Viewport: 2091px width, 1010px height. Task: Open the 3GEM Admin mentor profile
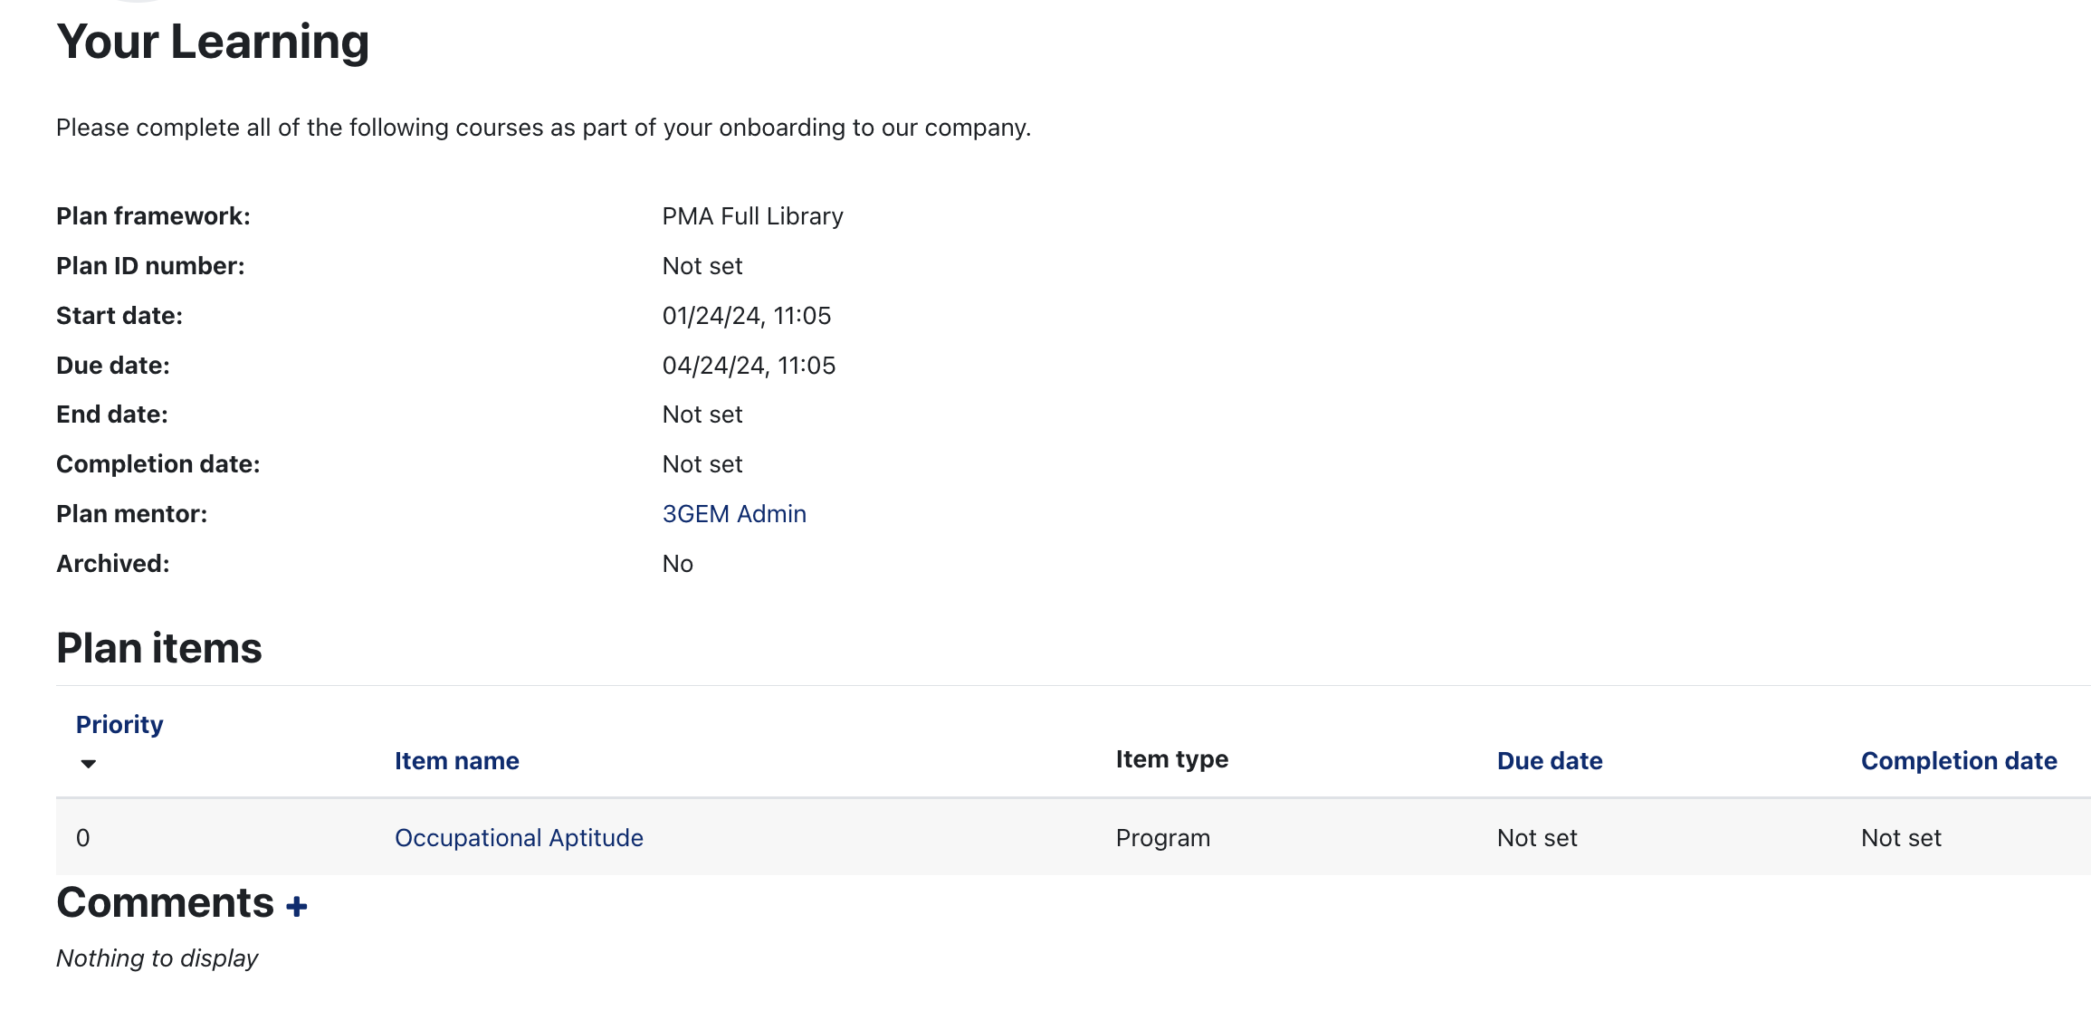tap(733, 514)
